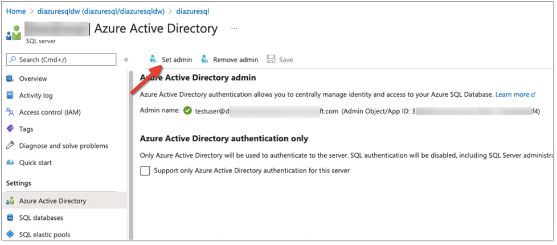Click the SQL elastic pools icon
Viewport: 557px width, 245px height.
(10, 234)
